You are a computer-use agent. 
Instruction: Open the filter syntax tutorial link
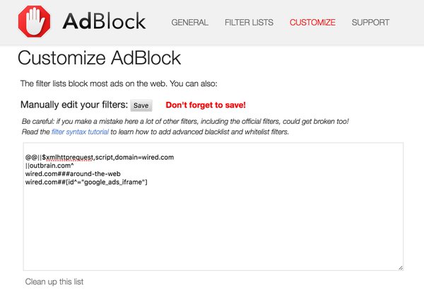tap(80, 132)
